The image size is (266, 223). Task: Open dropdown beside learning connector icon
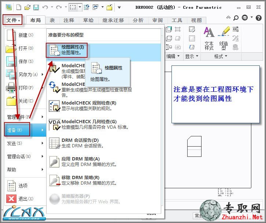252,17
